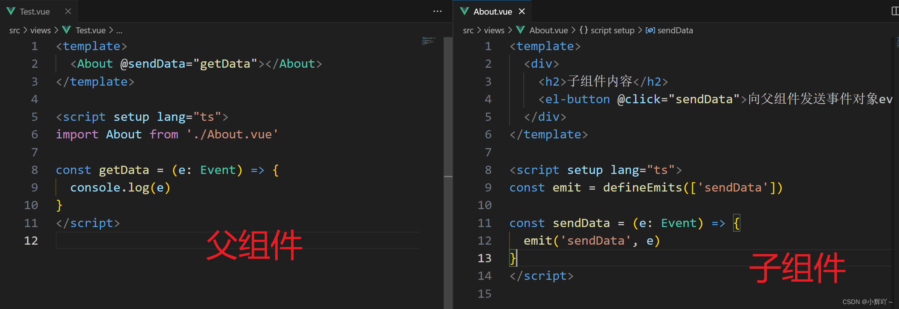Close the About.vue tab
The width and height of the screenshot is (899, 309).
click(x=522, y=12)
